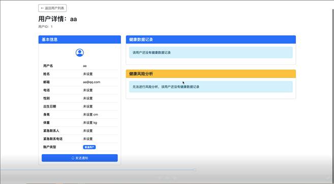Viewport: 334px width, 184px height.
Task: Click the 用户名 row label
Action: coord(48,66)
